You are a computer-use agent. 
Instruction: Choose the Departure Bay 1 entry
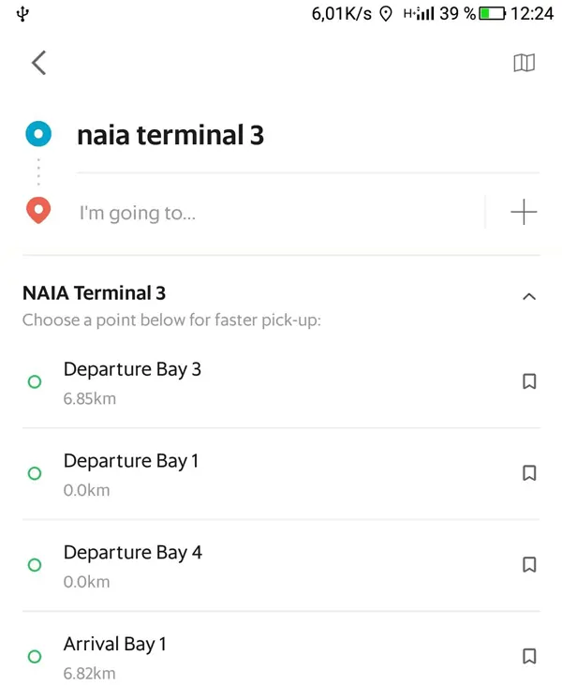click(x=281, y=474)
